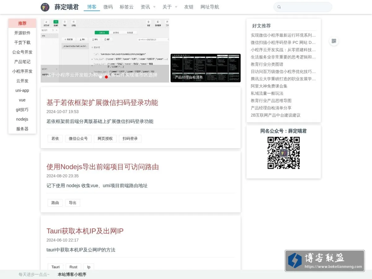Click the 导出 tag

pyautogui.click(x=73, y=203)
